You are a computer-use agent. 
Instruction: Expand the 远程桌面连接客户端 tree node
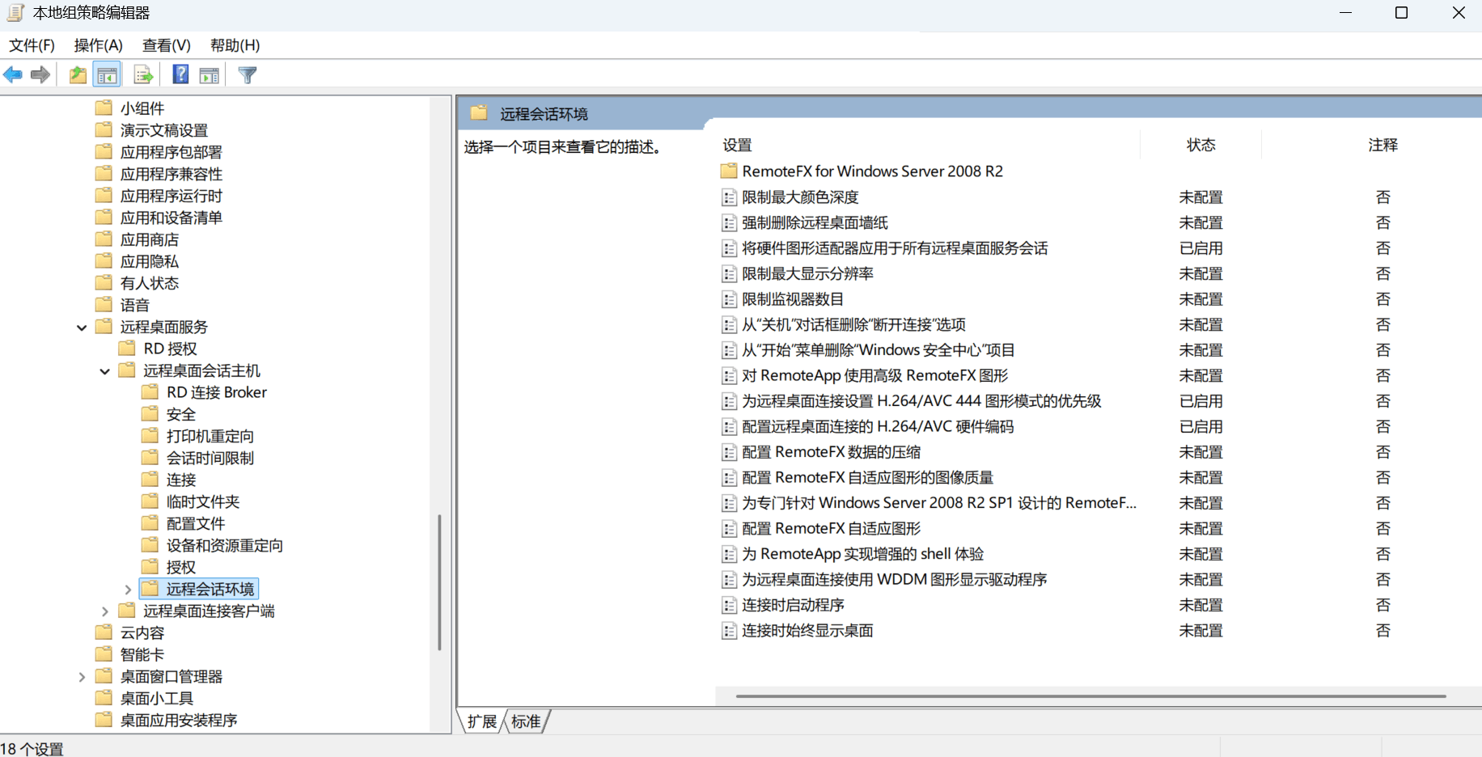click(x=105, y=611)
